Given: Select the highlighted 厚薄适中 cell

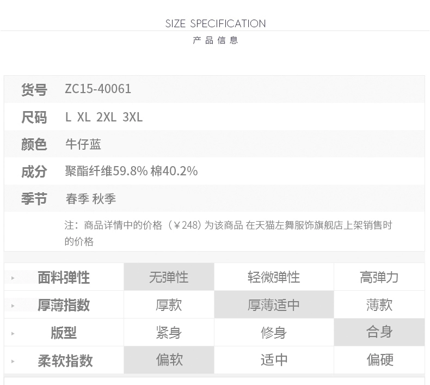Looking at the screenshot, I should (274, 304).
